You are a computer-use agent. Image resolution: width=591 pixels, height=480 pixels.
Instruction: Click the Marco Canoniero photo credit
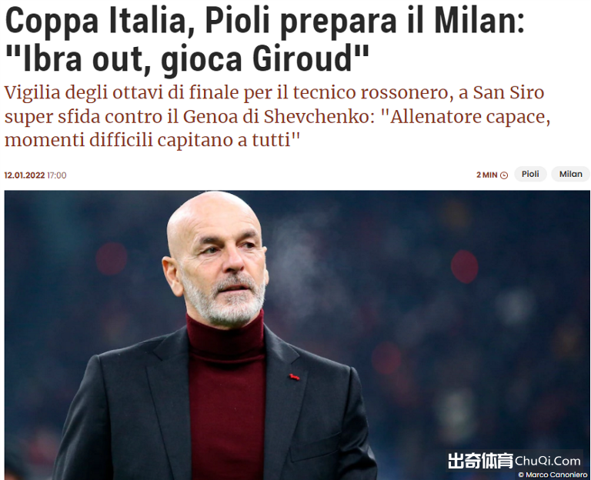coord(556,475)
